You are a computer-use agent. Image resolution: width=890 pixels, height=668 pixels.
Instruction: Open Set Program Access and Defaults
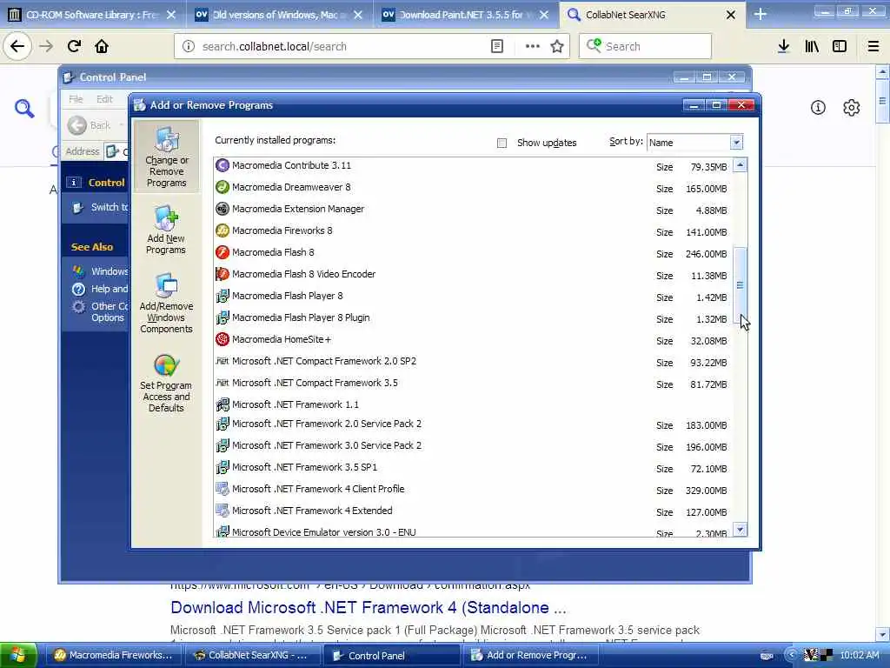[x=166, y=384]
